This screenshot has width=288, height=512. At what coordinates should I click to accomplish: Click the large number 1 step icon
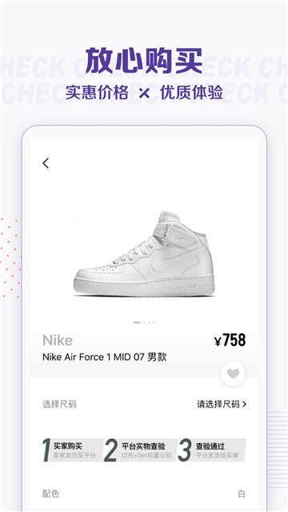(x=46, y=450)
